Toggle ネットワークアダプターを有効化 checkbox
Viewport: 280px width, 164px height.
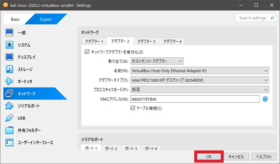click(87, 52)
